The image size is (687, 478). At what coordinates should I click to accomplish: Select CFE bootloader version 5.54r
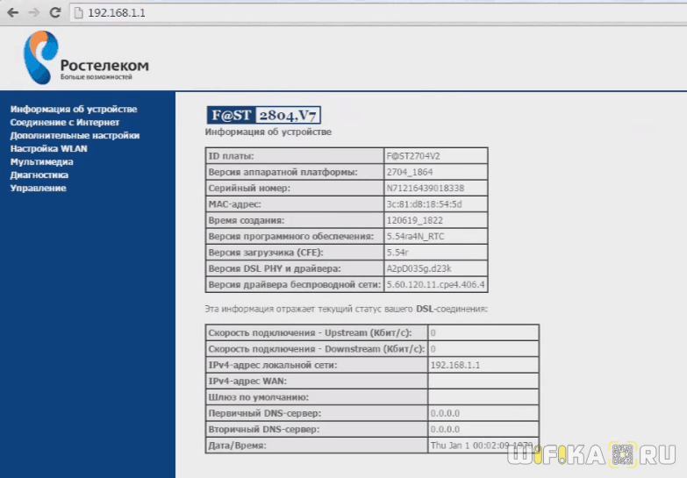click(397, 253)
